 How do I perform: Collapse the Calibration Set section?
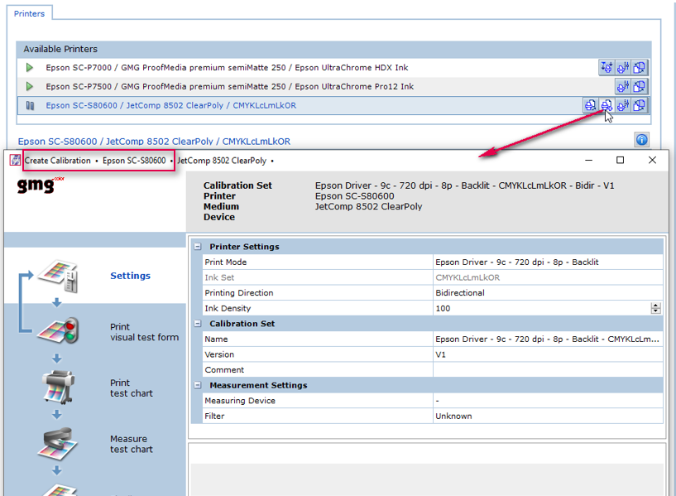(197, 323)
